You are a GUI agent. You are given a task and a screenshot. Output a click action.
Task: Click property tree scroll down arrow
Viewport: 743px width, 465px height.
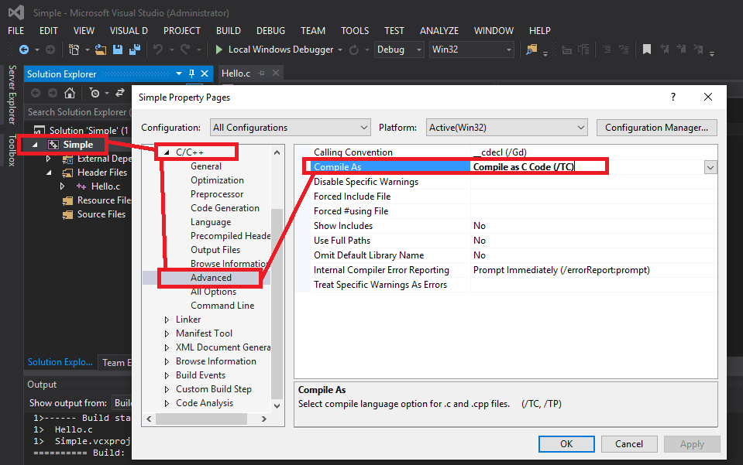[277, 406]
